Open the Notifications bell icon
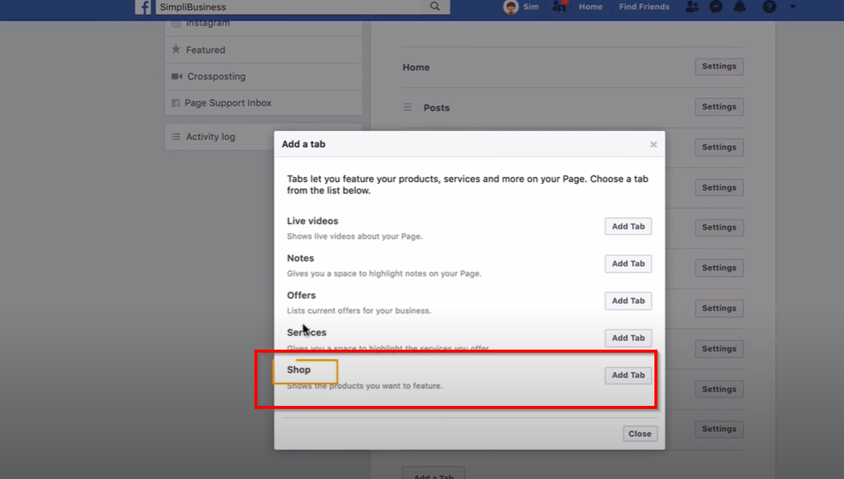The image size is (844, 479). [x=740, y=7]
